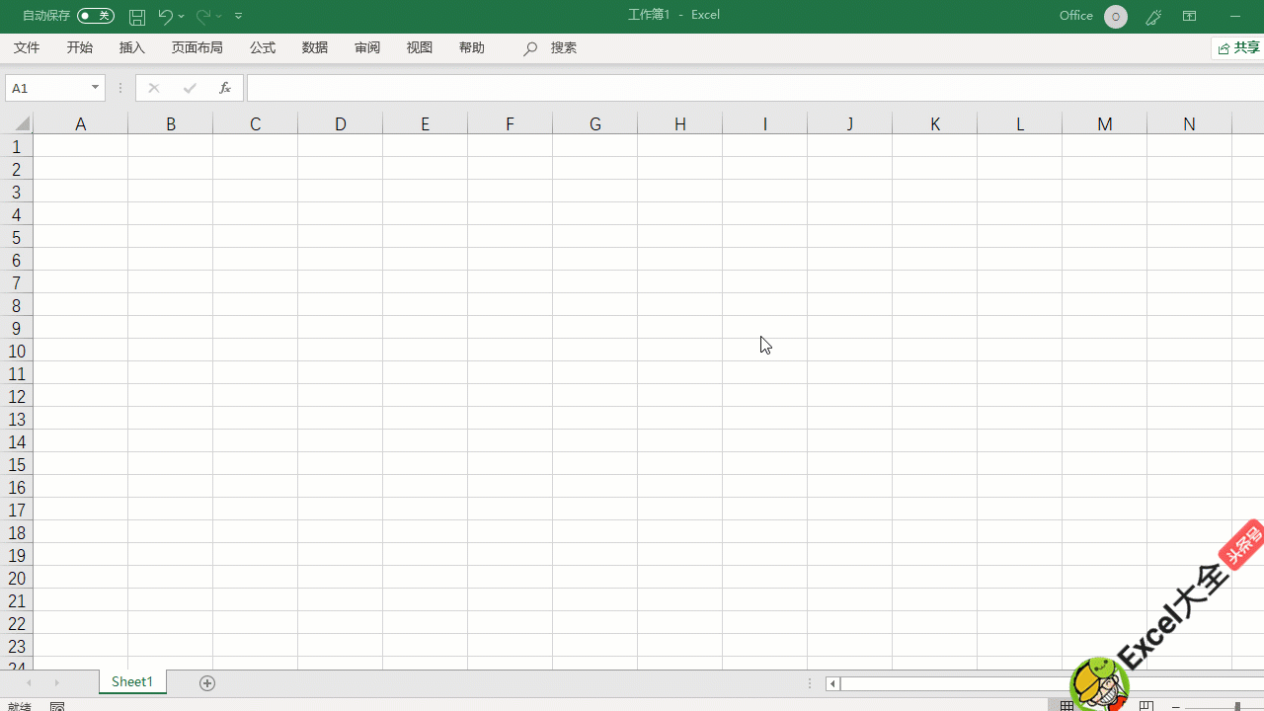Click the 就绪 status bar text

pos(19,707)
